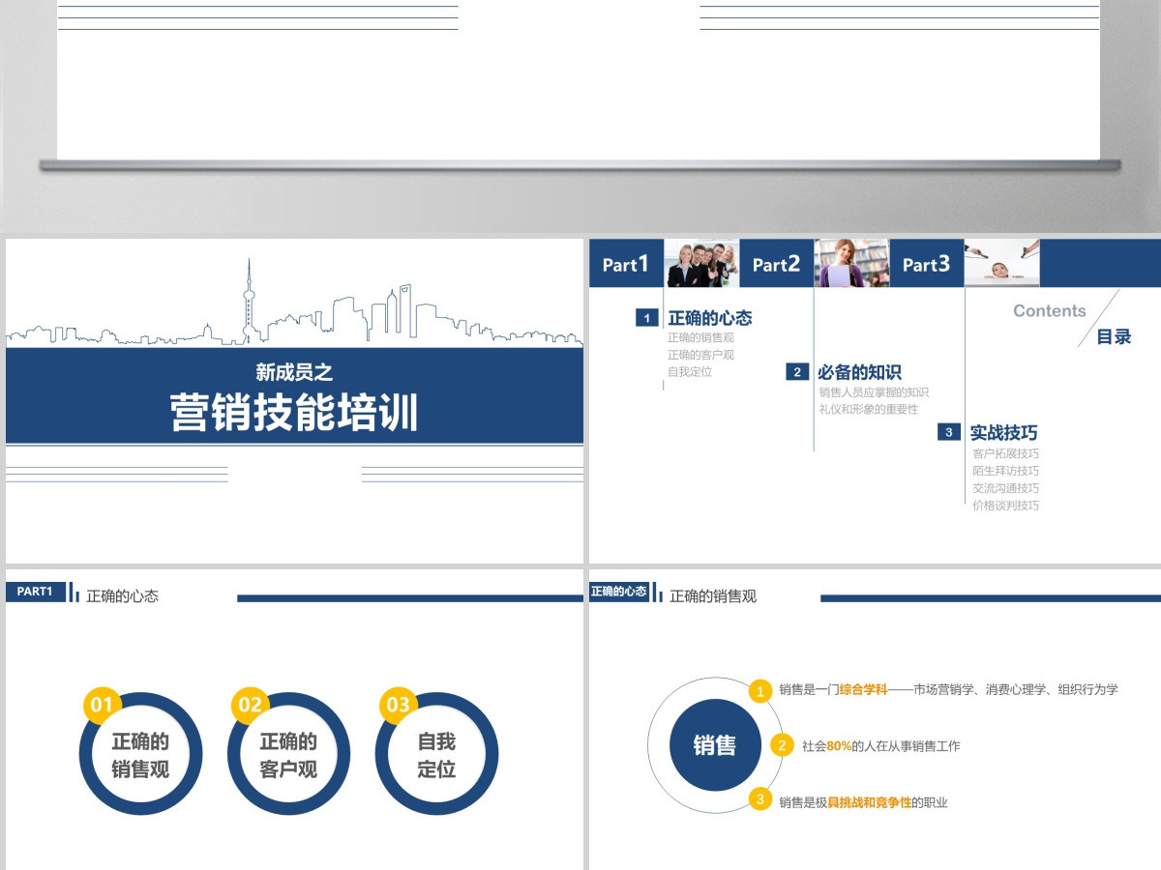Click the heading 正确的心态 next to PART1
Viewport: 1161px width, 870px height.
122,596
